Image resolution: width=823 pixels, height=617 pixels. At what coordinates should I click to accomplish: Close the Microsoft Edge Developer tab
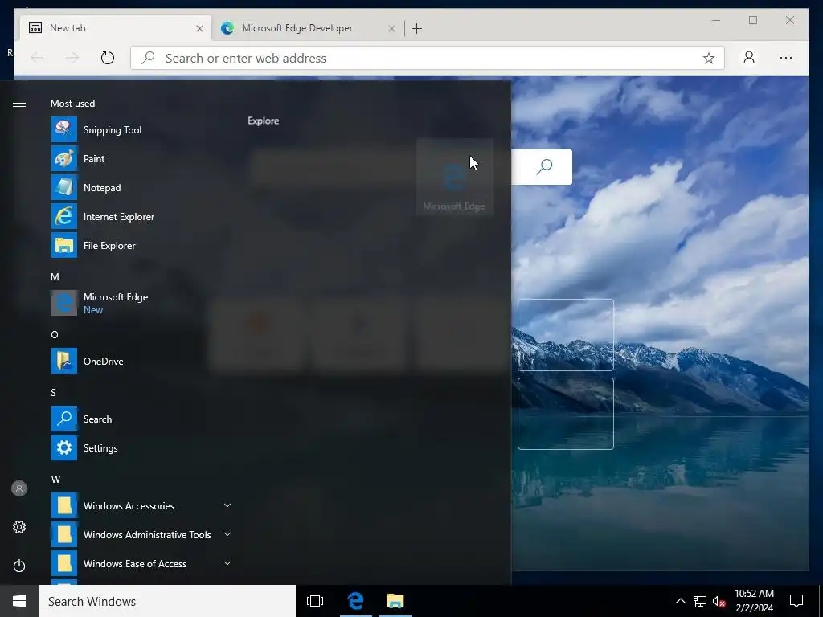tap(391, 28)
